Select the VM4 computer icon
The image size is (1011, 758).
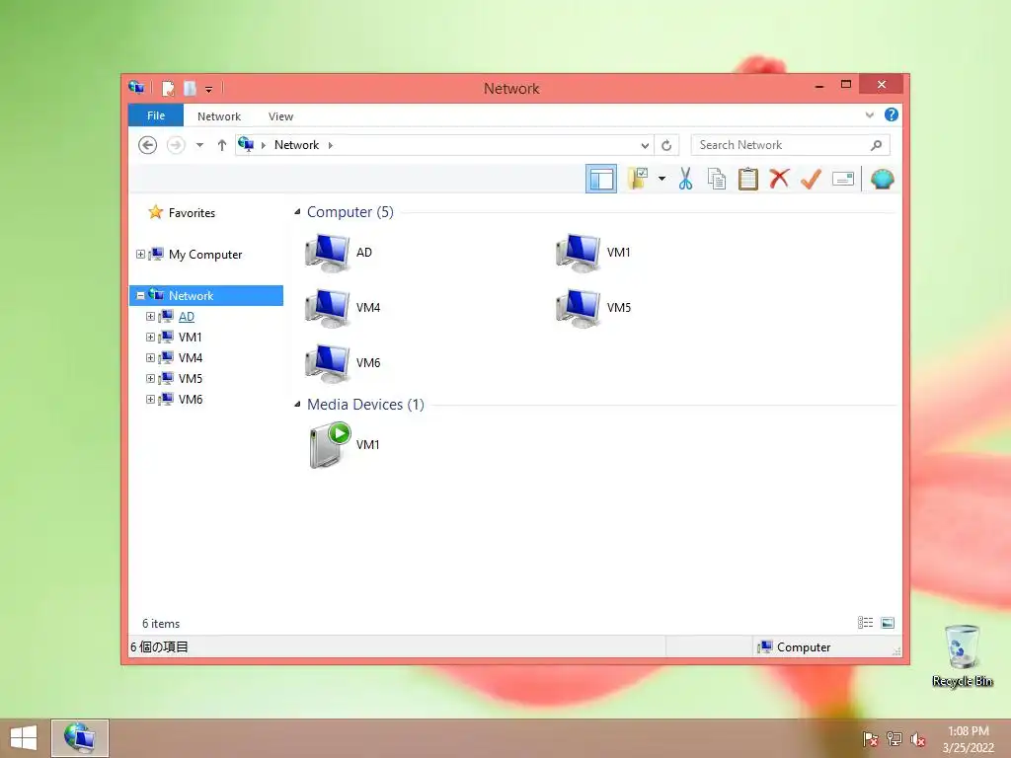pyautogui.click(x=328, y=308)
